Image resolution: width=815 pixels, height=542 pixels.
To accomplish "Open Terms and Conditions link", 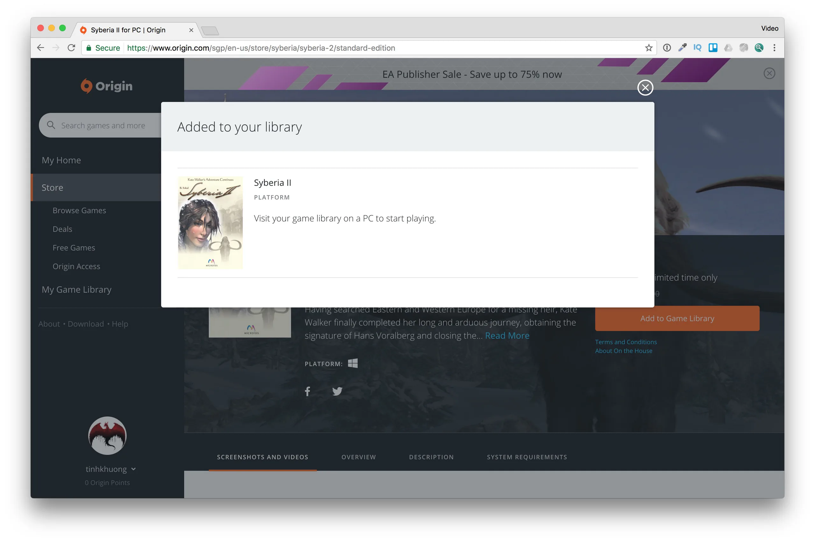I will click(x=626, y=342).
